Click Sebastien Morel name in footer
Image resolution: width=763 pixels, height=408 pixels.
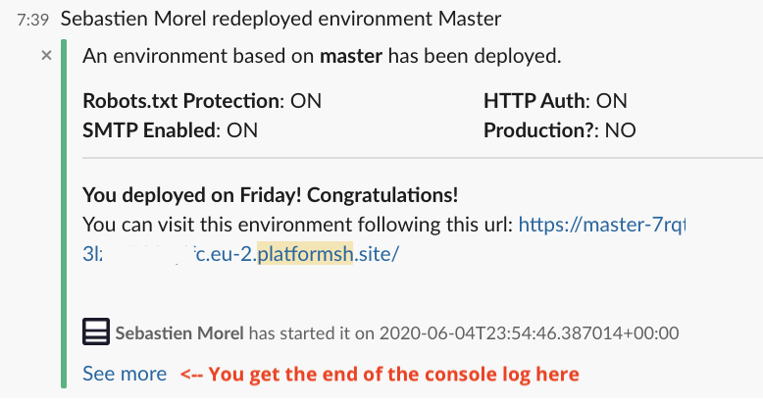click(179, 333)
